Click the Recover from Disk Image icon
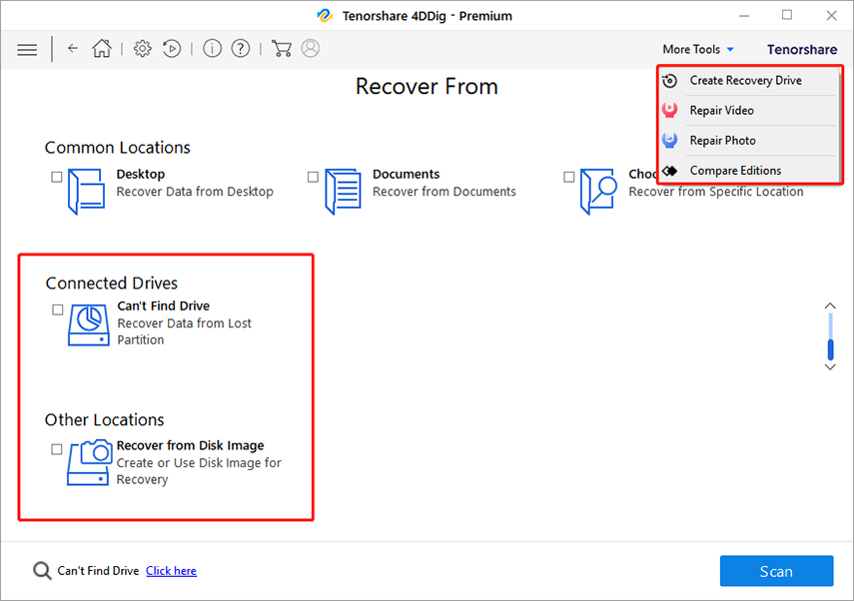 89,462
